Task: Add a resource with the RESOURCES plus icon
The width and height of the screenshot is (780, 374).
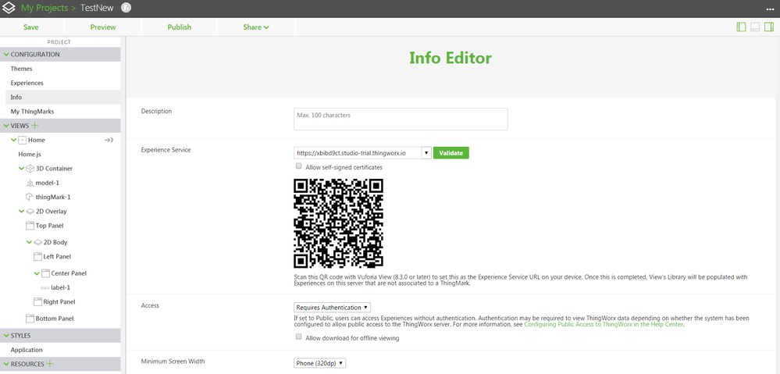Action: point(50,364)
